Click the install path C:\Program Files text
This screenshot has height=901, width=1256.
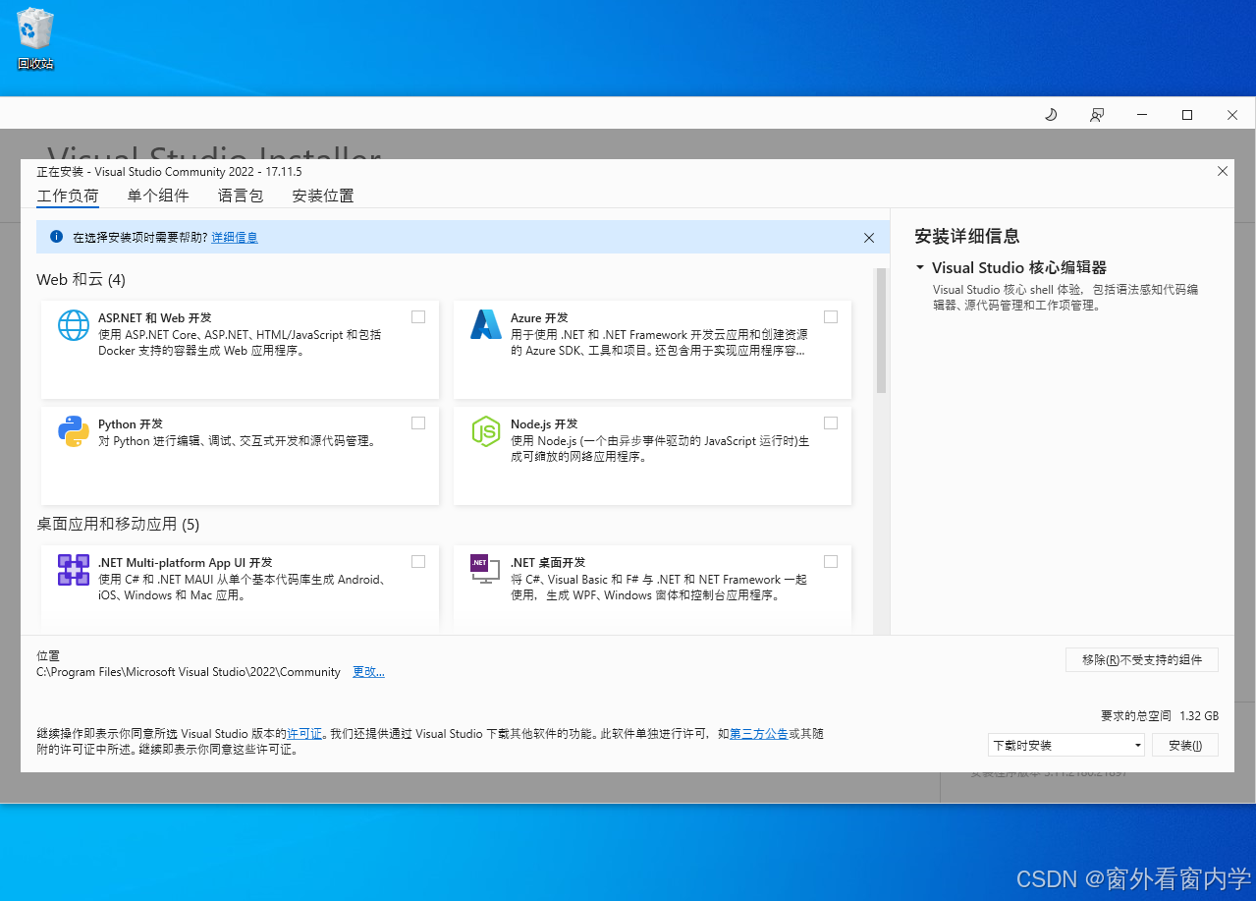[189, 672]
